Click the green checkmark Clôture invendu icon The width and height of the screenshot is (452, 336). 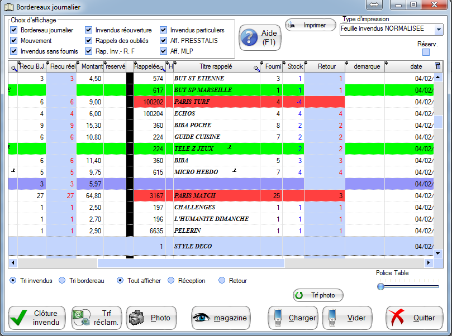[x=19, y=318]
